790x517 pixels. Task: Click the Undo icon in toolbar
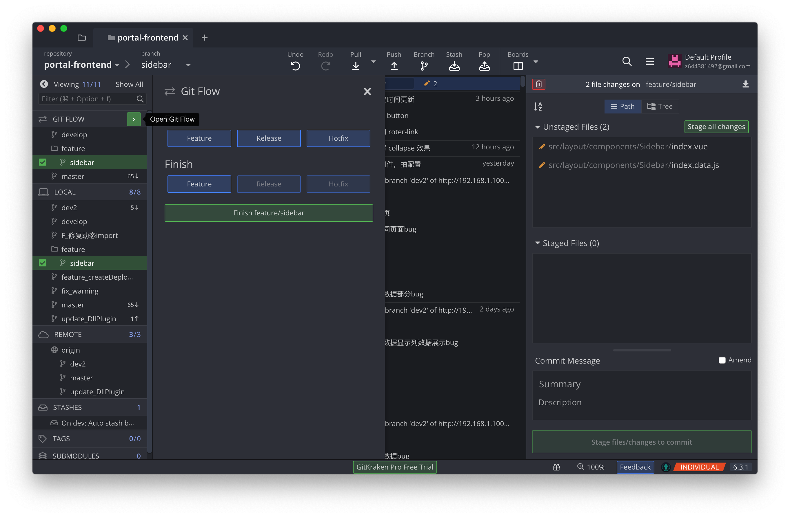point(295,66)
